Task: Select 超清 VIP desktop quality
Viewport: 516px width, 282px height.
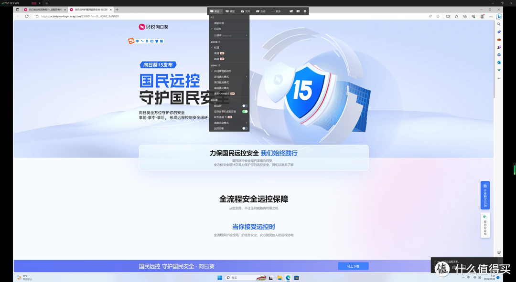Action: [229, 59]
